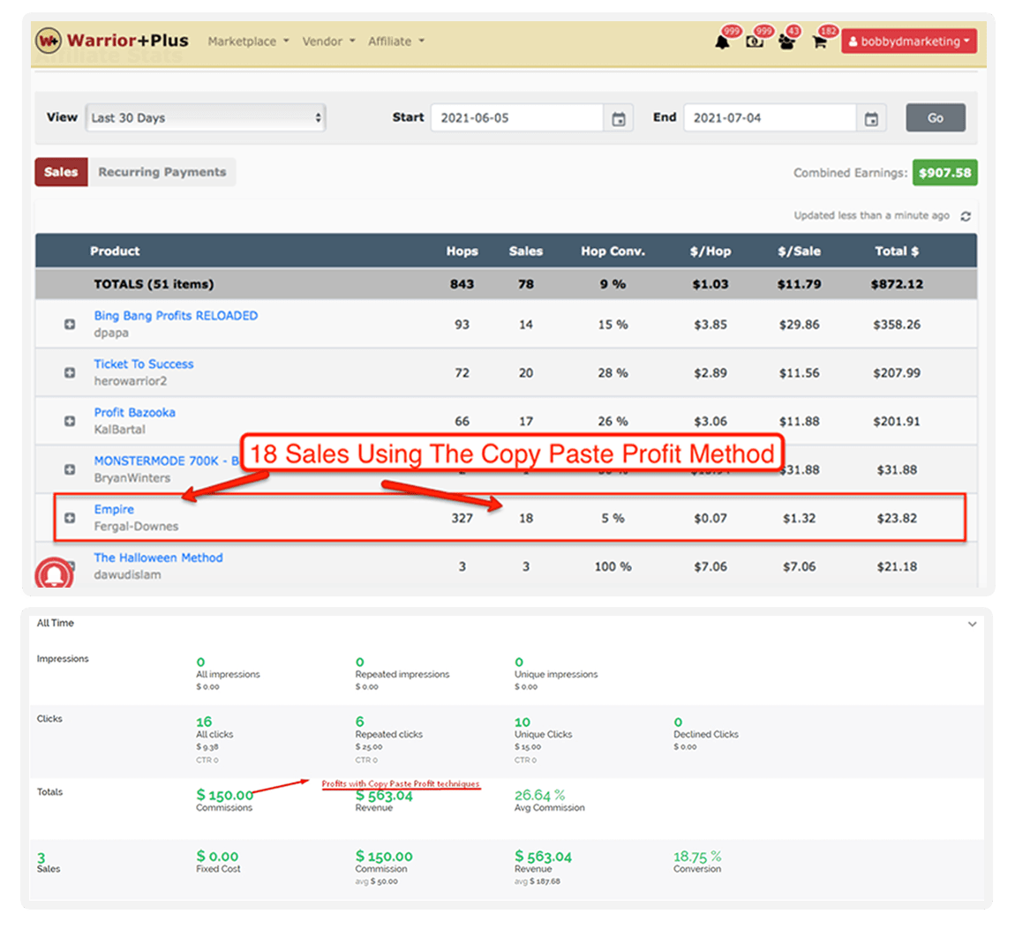Screen dimensions: 1015x929
Task: Open the Vendor menu
Action: pos(329,41)
